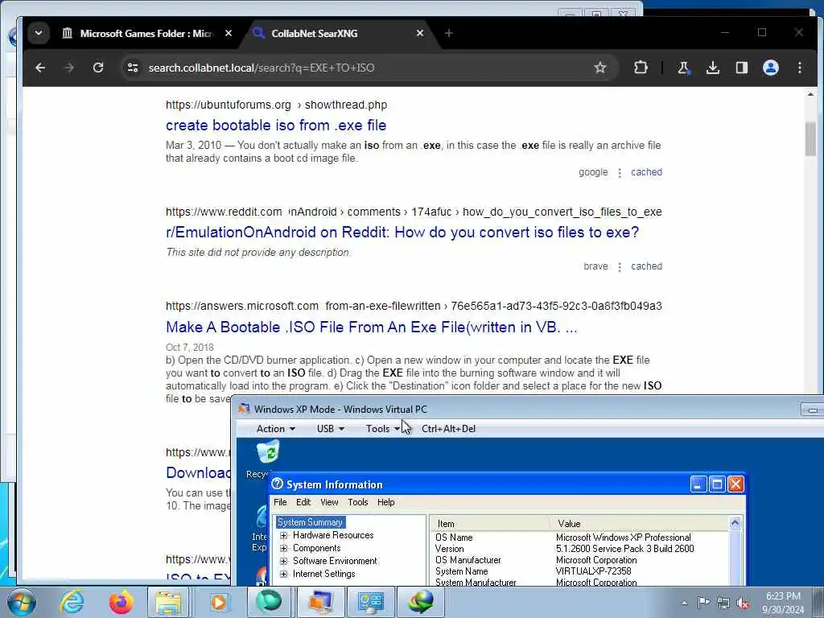
Task: Minimize the System Information window
Action: (698, 484)
